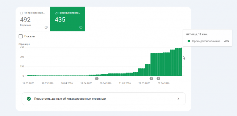Toggle the Показы checkbox
The width and height of the screenshot is (237, 116).
coord(21,36)
